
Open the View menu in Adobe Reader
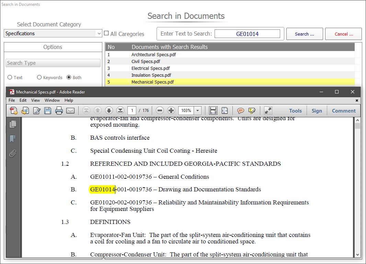pos(35,100)
